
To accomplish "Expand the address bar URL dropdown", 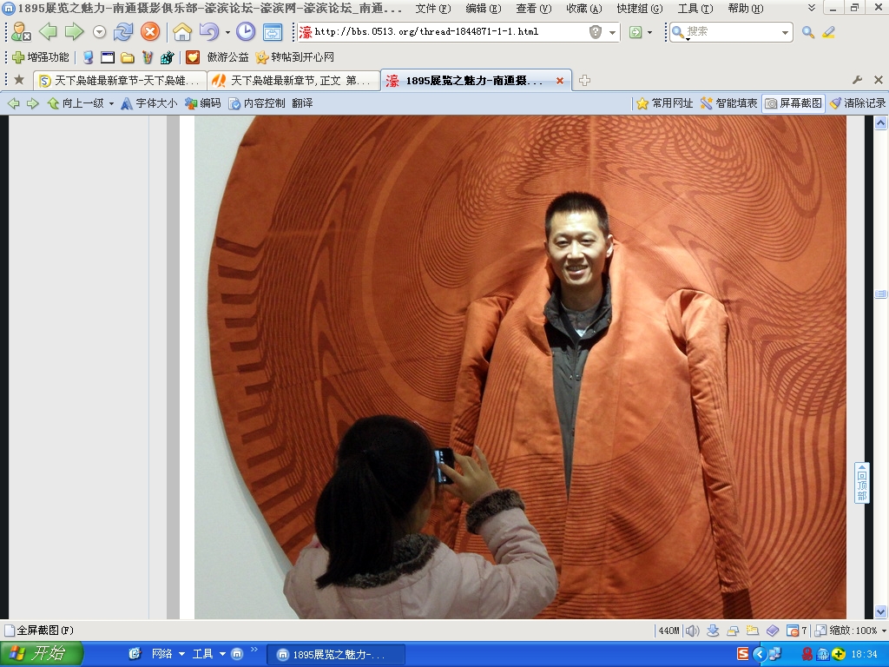I will pos(612,32).
